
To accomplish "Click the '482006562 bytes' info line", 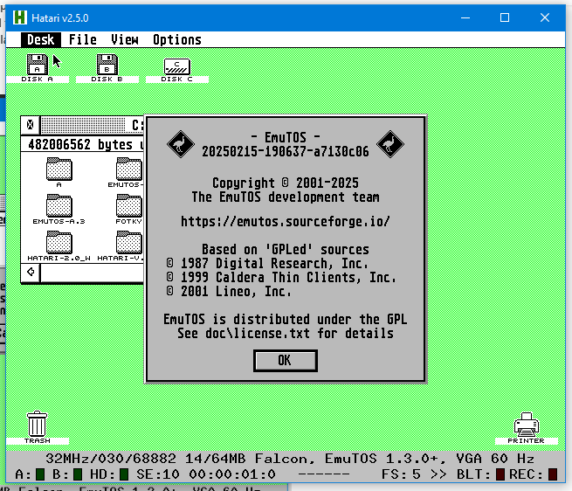I will point(80,144).
